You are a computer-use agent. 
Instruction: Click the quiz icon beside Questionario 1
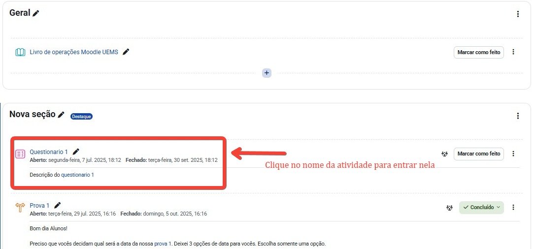click(x=21, y=154)
